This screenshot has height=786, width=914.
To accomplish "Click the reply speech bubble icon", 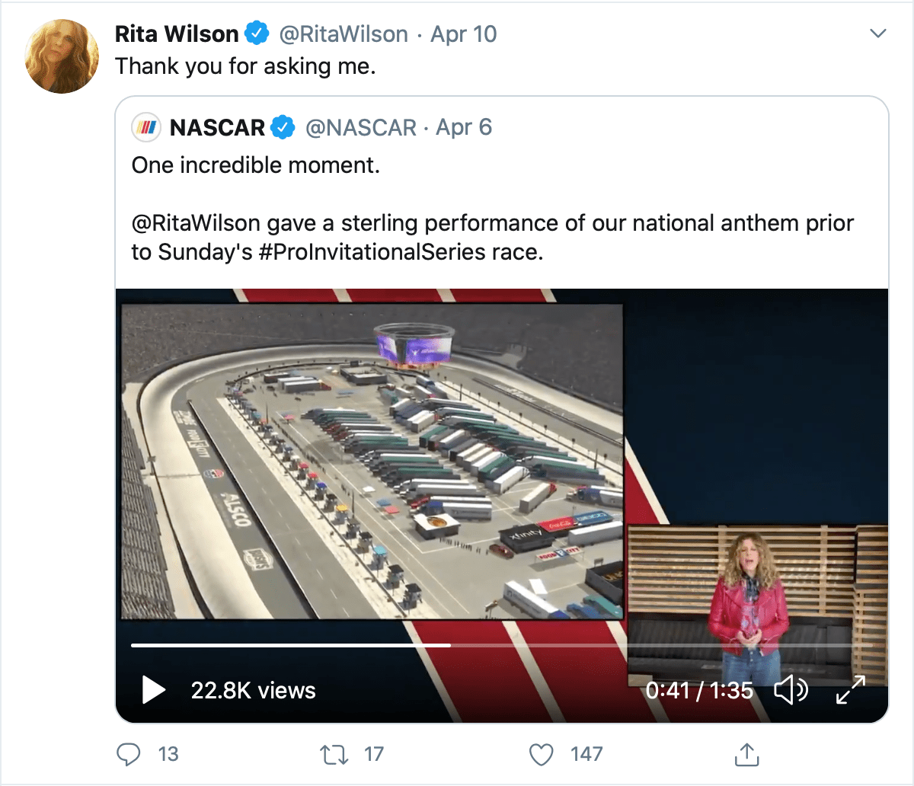I will pyautogui.click(x=129, y=754).
